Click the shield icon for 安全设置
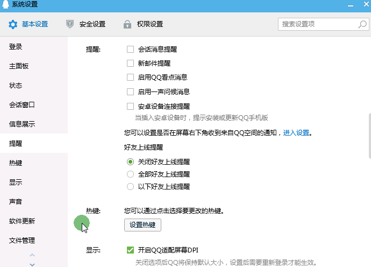371x267 pixels. [x=70, y=24]
